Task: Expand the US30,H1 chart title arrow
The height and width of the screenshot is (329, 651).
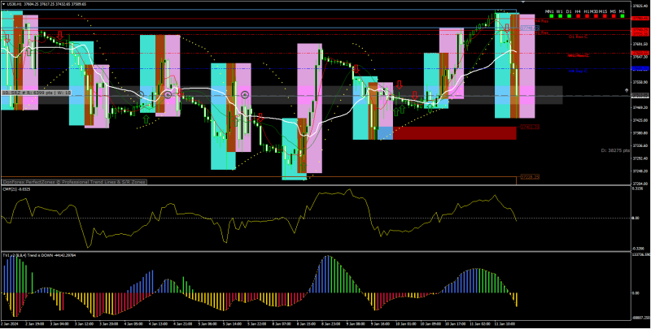Action: point(3,4)
